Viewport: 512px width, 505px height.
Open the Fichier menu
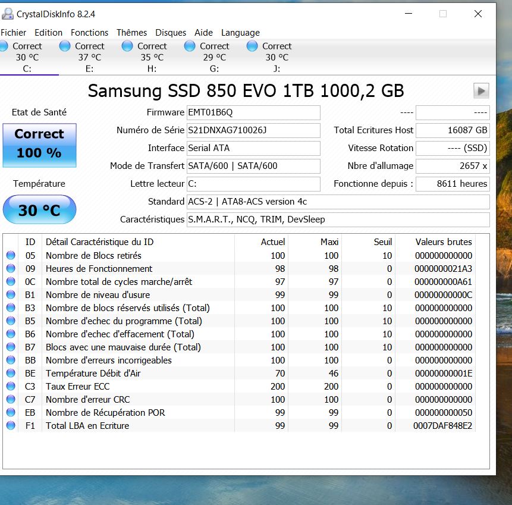click(14, 33)
